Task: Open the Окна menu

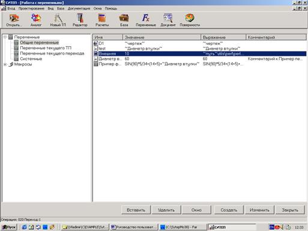Action: click(x=97, y=8)
